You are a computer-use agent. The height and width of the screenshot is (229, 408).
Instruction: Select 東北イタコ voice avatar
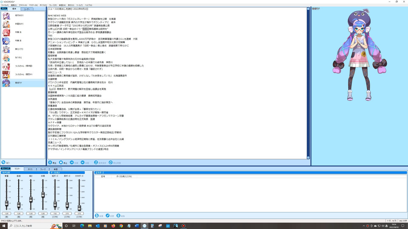click(6, 49)
